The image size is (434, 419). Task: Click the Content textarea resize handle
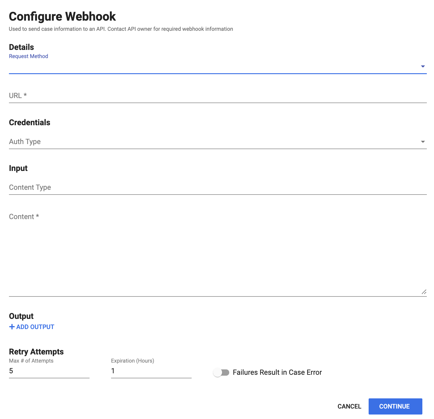point(424,292)
